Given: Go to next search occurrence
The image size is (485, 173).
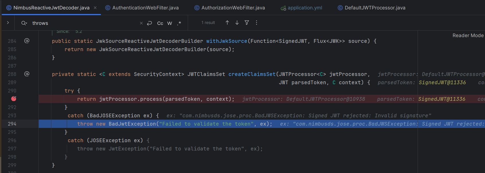Looking at the screenshot, I should pos(237,23).
